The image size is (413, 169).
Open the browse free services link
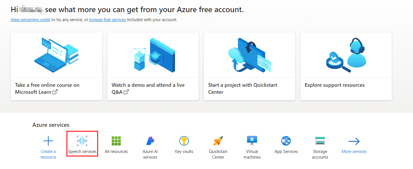108,20
